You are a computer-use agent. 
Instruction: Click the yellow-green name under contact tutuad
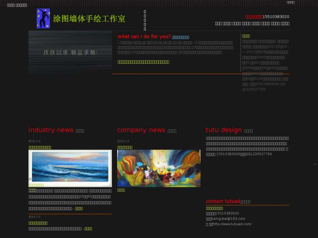[214, 208]
